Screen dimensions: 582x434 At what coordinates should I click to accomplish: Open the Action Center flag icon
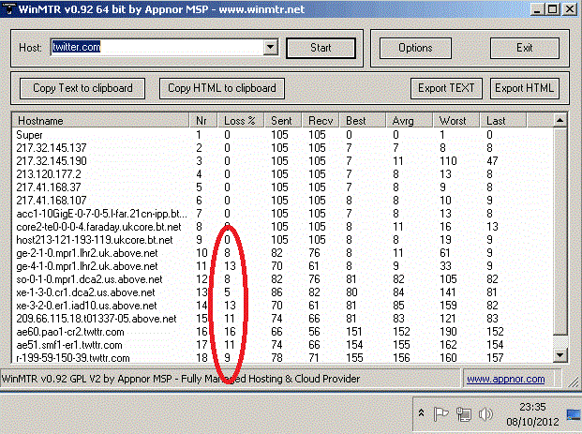pyautogui.click(x=440, y=414)
